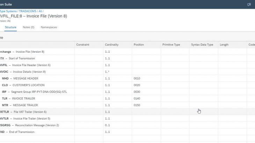Click cardinality 0..1 of Reconciliation Message row
The height and width of the screenshot is (143, 255).
pyautogui.click(x=107, y=125)
